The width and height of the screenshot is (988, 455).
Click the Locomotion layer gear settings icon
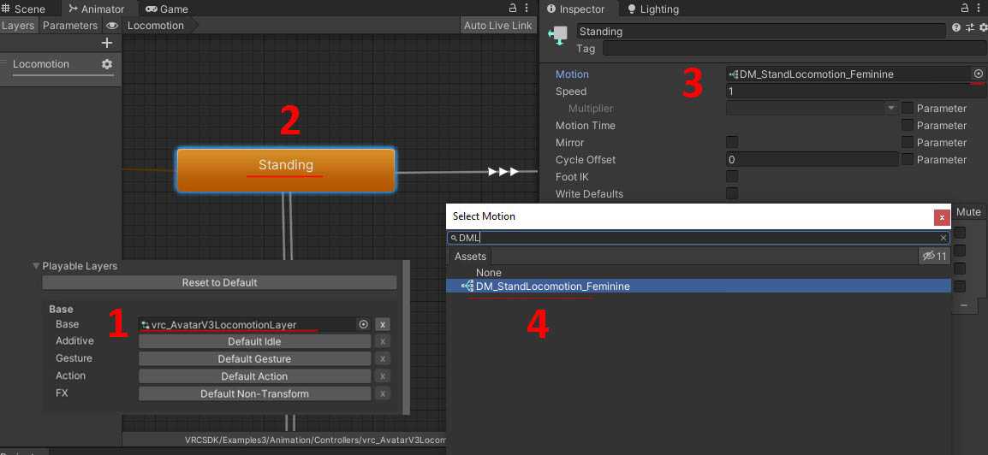click(x=107, y=64)
